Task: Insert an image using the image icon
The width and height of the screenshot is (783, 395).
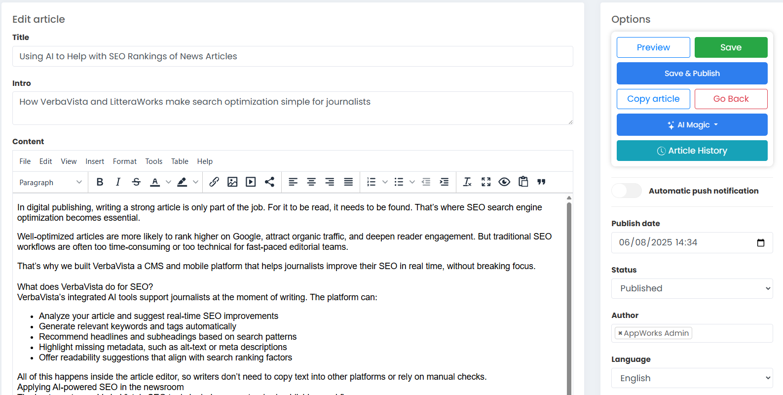Action: [232, 182]
